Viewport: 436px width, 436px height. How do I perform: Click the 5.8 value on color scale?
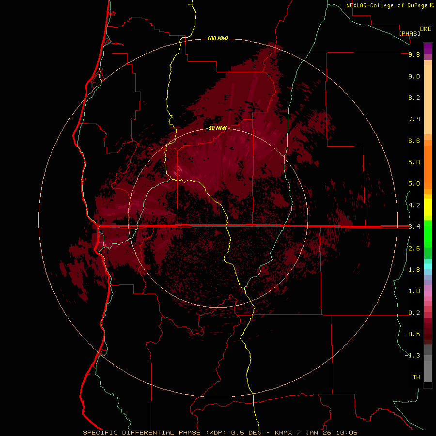[x=414, y=162]
